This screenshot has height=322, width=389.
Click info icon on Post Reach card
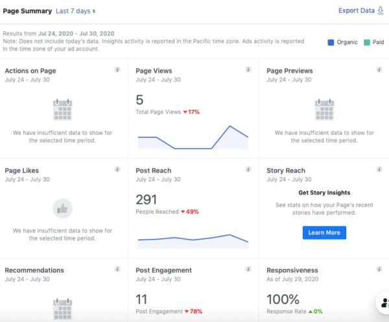248,169
